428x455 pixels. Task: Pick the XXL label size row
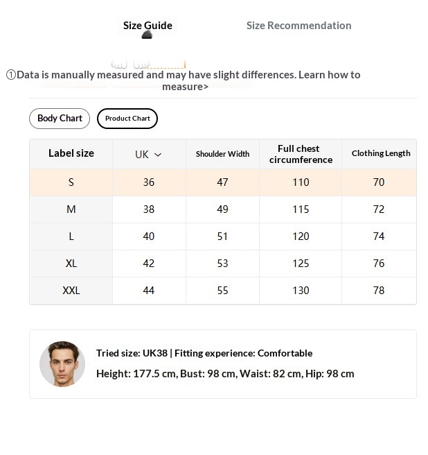click(x=223, y=291)
